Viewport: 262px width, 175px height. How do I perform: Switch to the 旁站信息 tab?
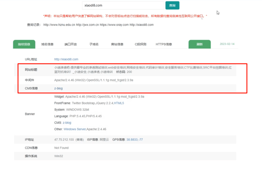click(117, 44)
